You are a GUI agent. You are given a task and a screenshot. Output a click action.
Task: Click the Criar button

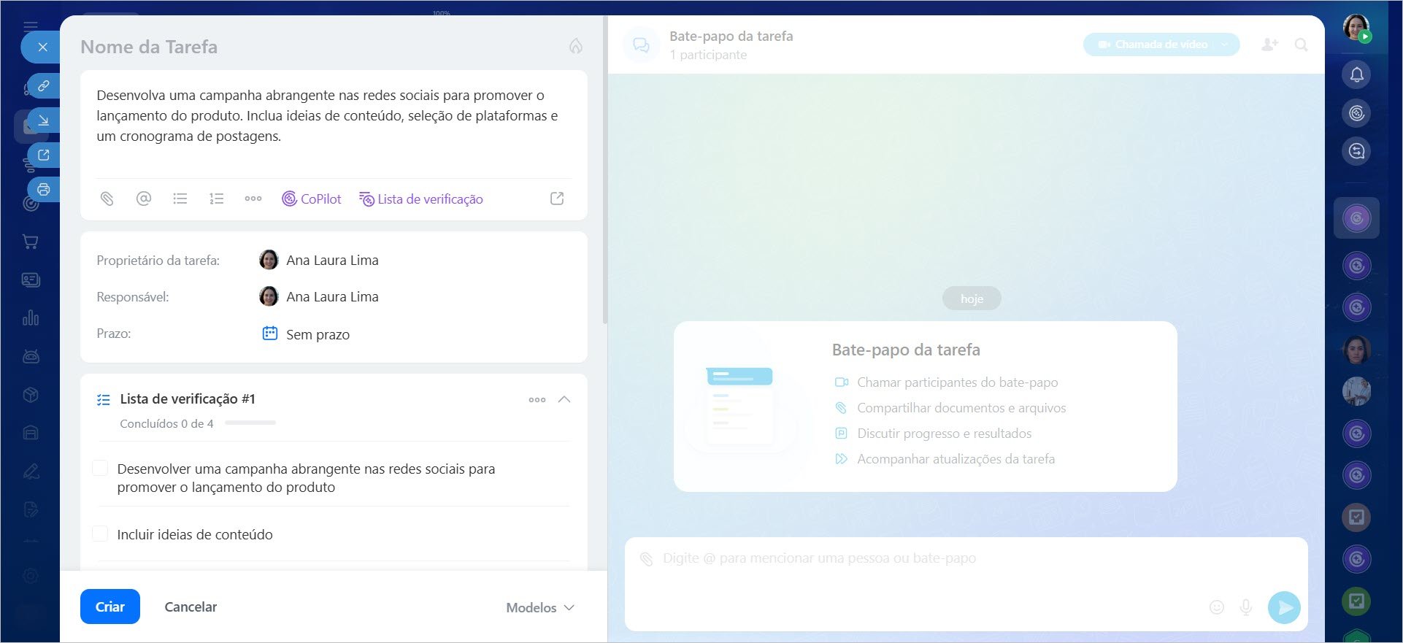coord(110,607)
